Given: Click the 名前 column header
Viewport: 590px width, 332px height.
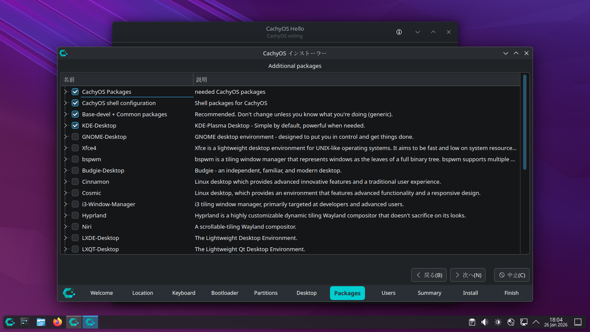Looking at the screenshot, I should [127, 80].
